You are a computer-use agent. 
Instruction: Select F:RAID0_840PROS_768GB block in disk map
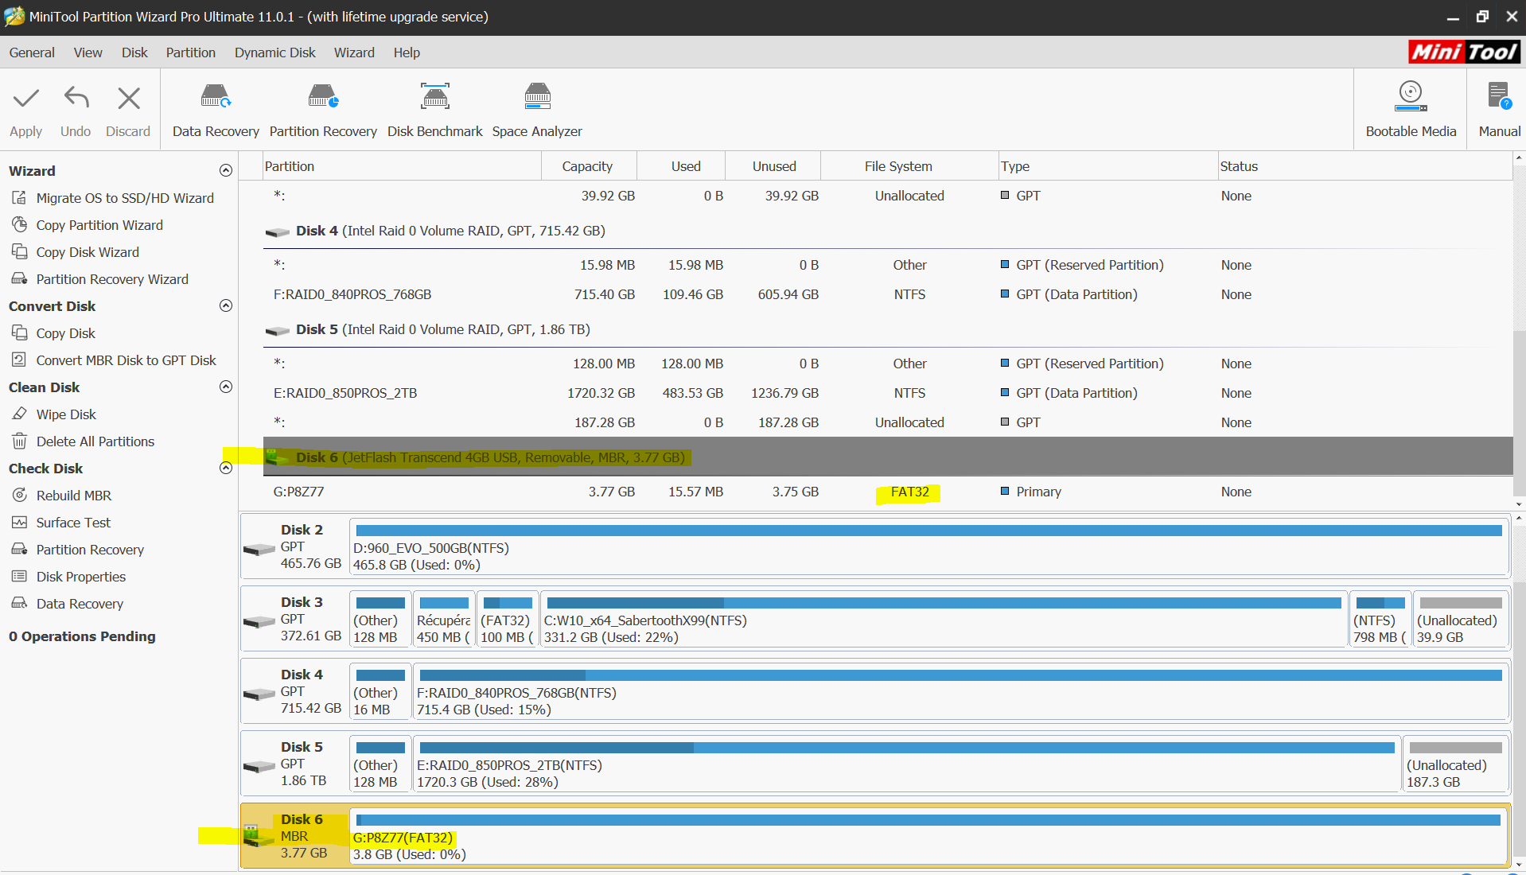[960, 692]
